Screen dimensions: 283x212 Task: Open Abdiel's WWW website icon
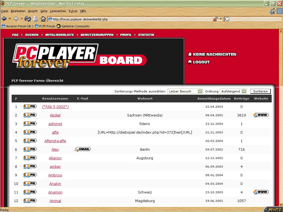[261, 115]
